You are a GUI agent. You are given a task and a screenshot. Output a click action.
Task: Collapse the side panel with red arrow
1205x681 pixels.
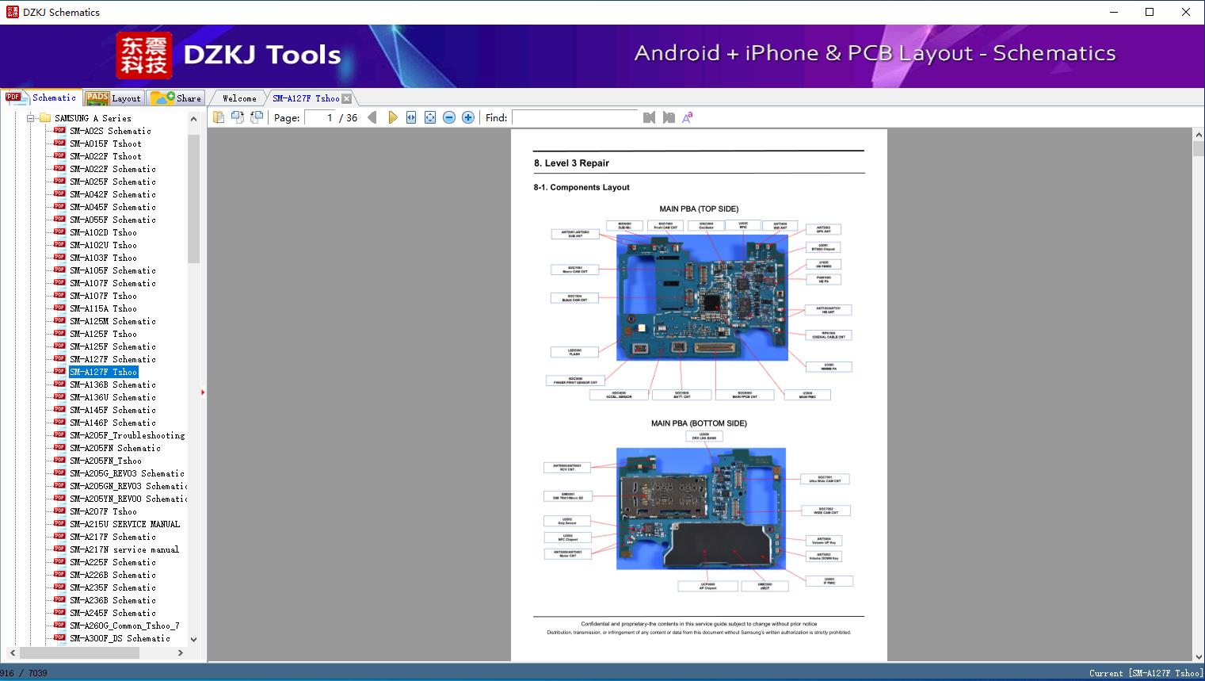[x=203, y=392]
